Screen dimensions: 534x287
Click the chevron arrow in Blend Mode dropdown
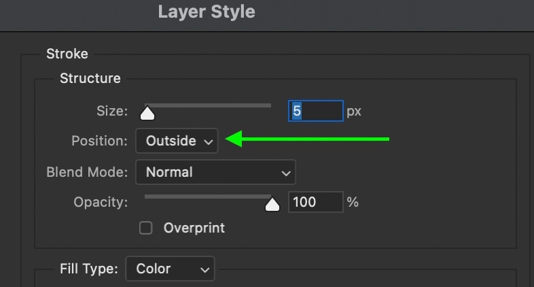pyautogui.click(x=286, y=173)
